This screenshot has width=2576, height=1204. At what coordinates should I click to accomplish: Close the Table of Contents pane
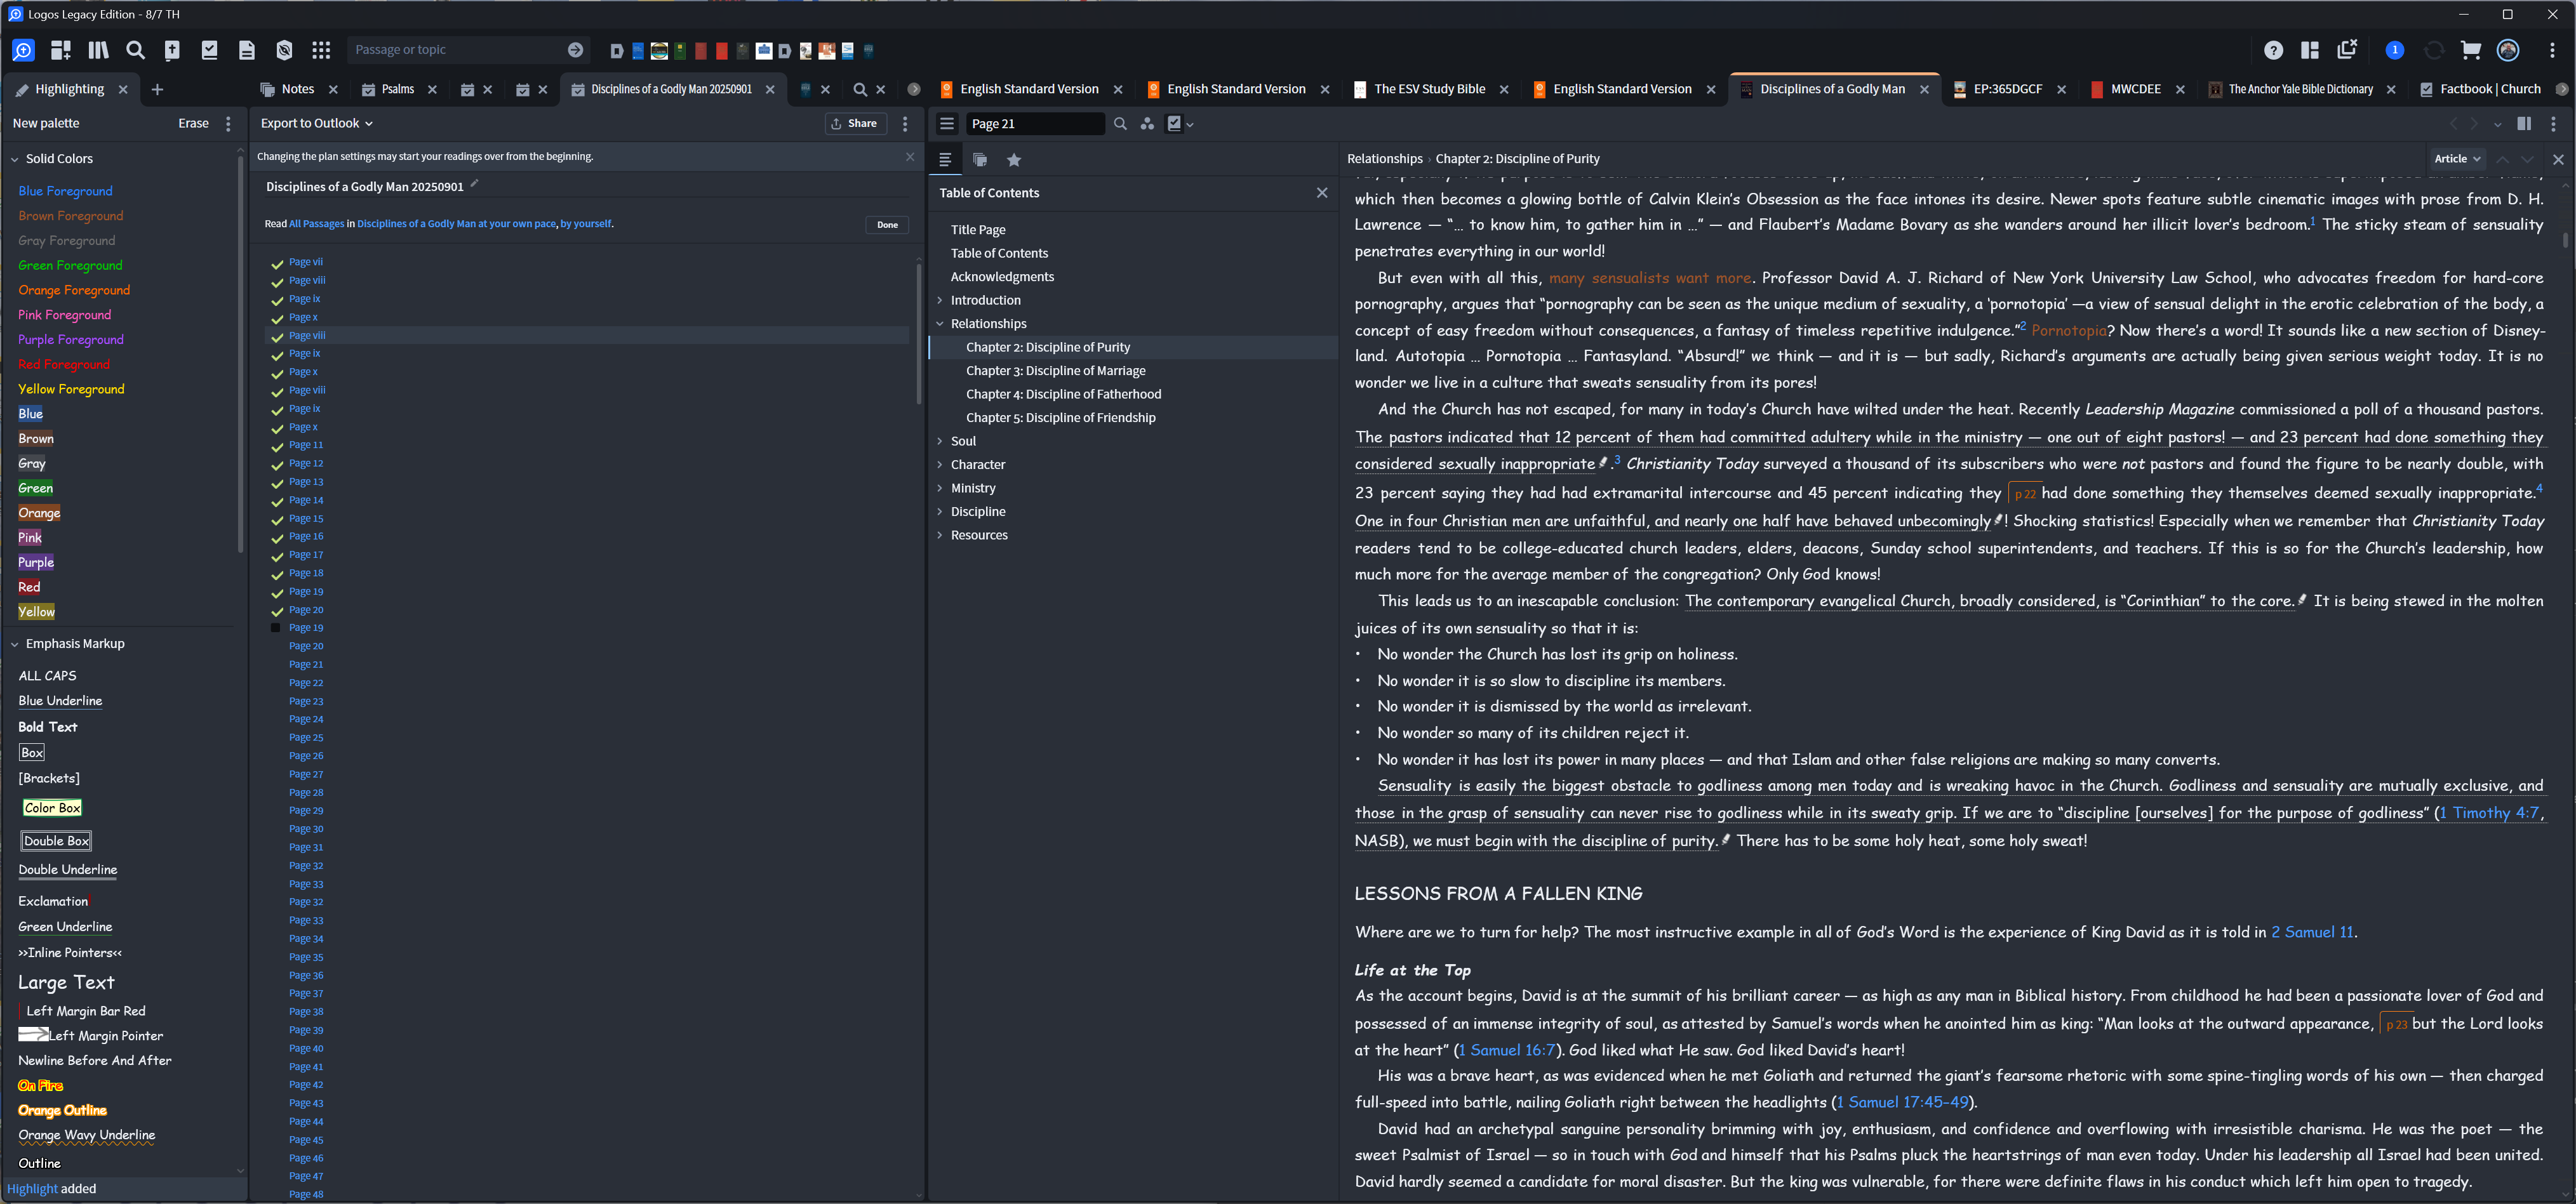[1322, 193]
